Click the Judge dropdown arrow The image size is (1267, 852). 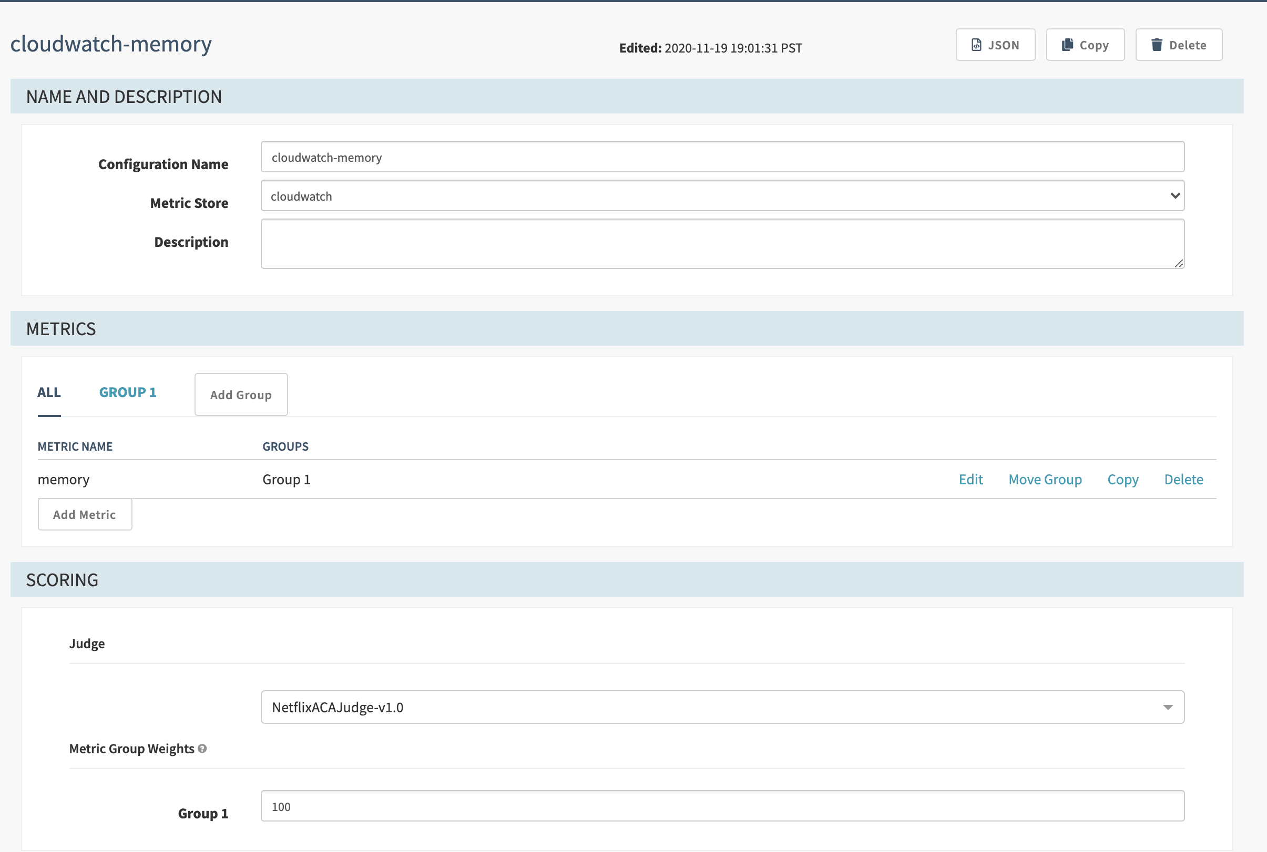[1168, 707]
